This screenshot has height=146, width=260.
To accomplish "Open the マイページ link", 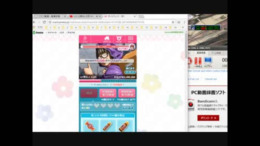I will click(x=52, y=33).
